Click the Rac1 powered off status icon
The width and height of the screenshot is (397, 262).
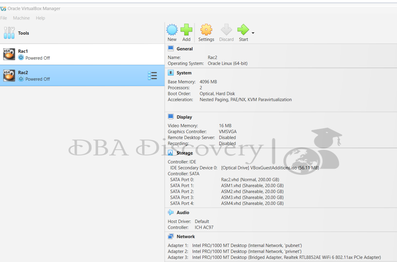pyautogui.click(x=21, y=58)
